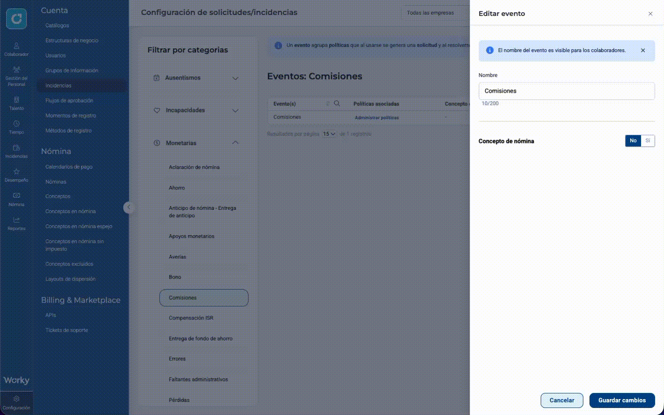Click Guardar cambios button
This screenshot has height=415, width=664.
coord(622,400)
